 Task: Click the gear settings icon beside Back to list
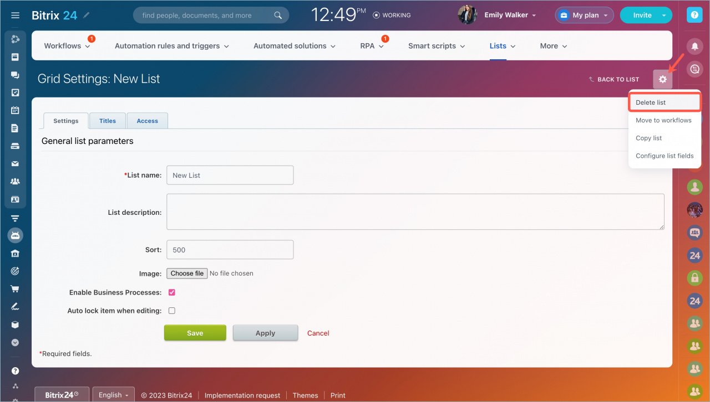(662, 79)
